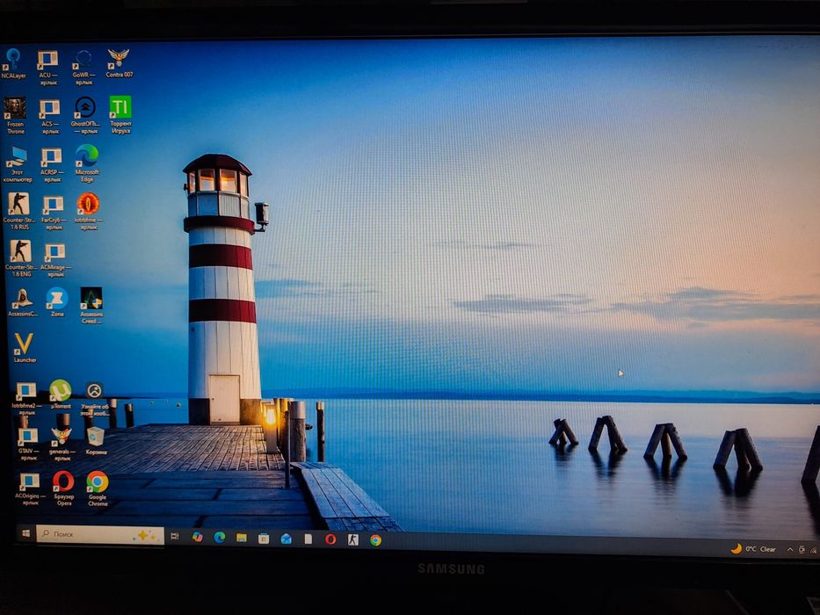Click the white document icon on taskbar
The image size is (820, 615).
(308, 539)
